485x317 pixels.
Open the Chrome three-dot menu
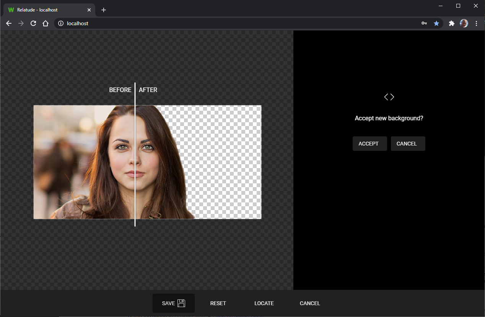click(476, 23)
